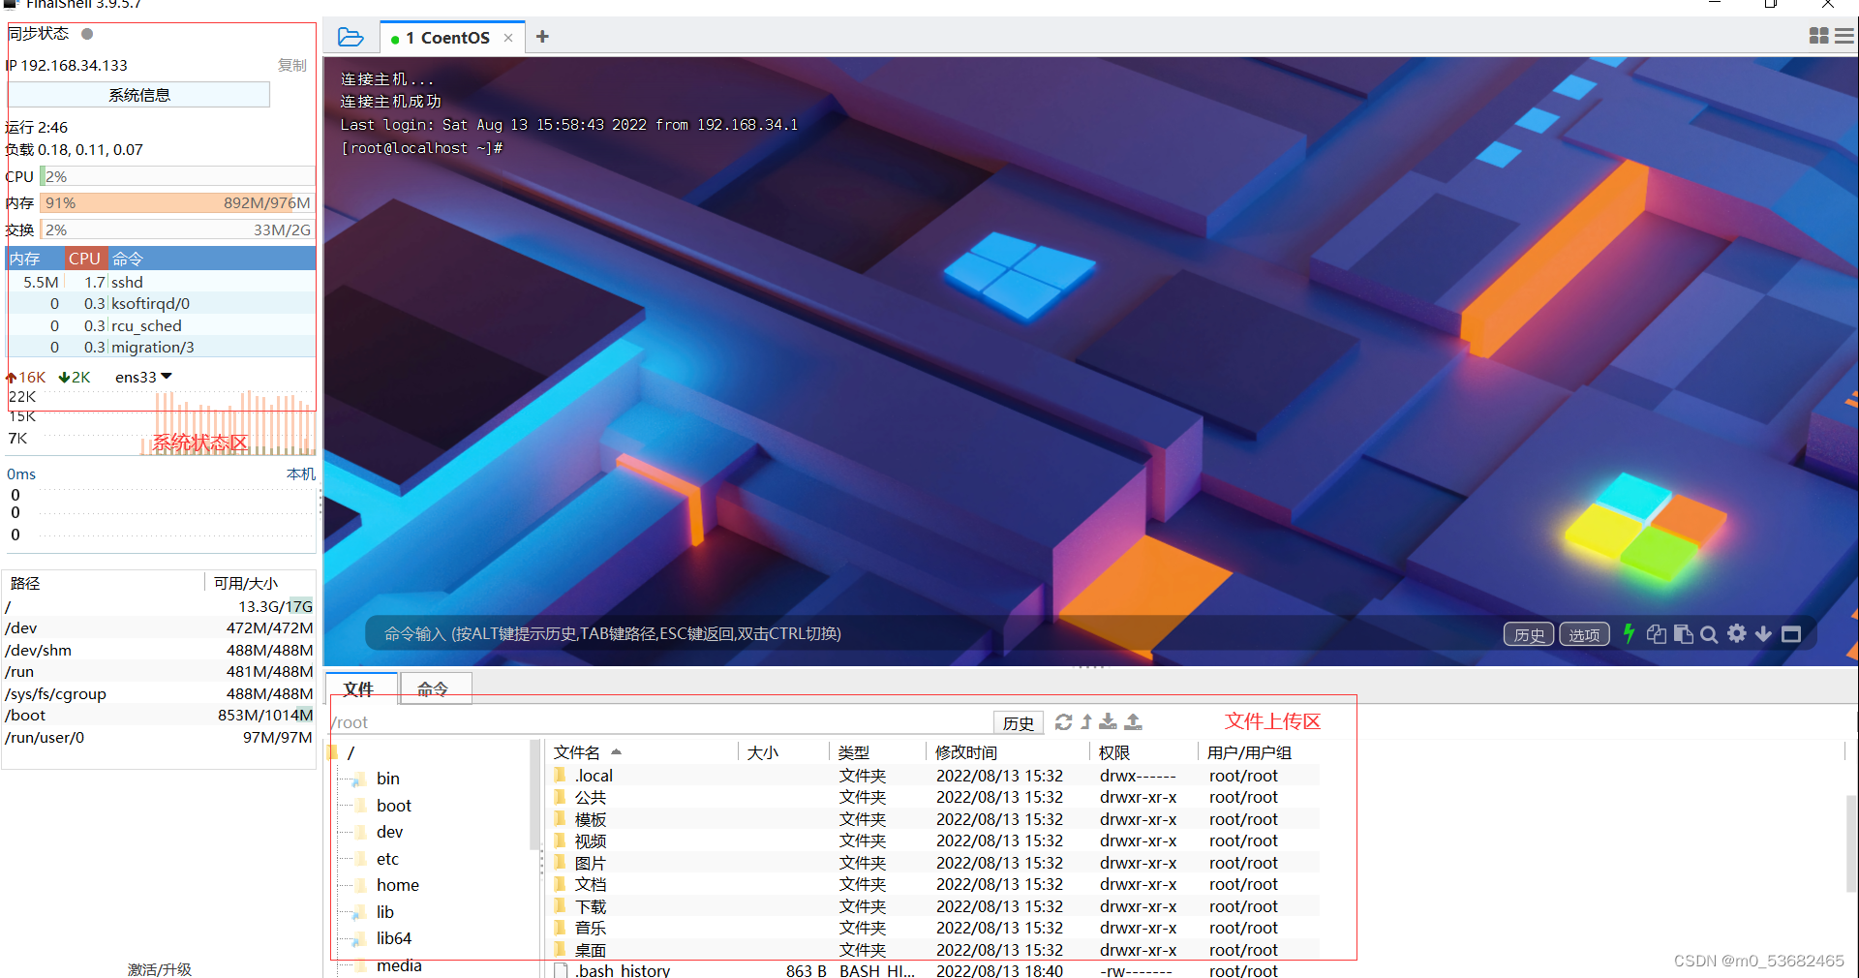1859x978 pixels.
Task: Open 系统信息 system information
Action: click(138, 94)
